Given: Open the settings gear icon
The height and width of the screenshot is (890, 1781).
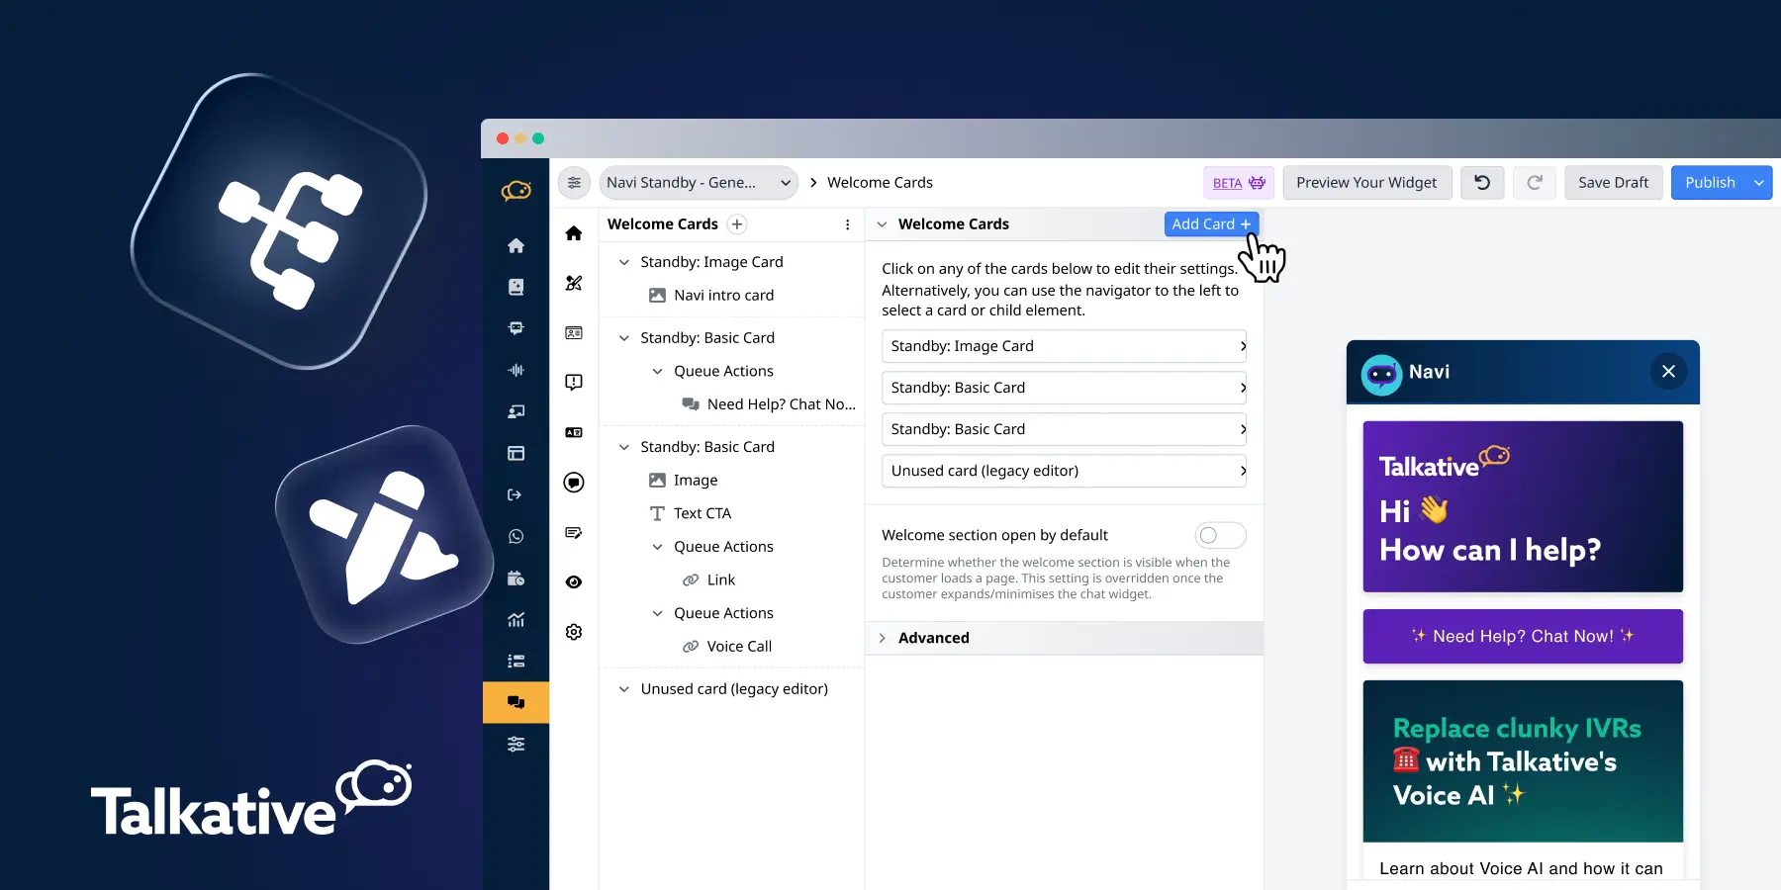Looking at the screenshot, I should 573,631.
